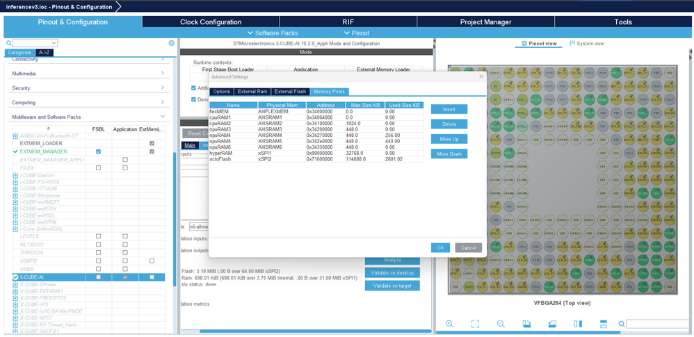Switch to External Flash tab
The width and height of the screenshot is (694, 337).
tap(290, 92)
